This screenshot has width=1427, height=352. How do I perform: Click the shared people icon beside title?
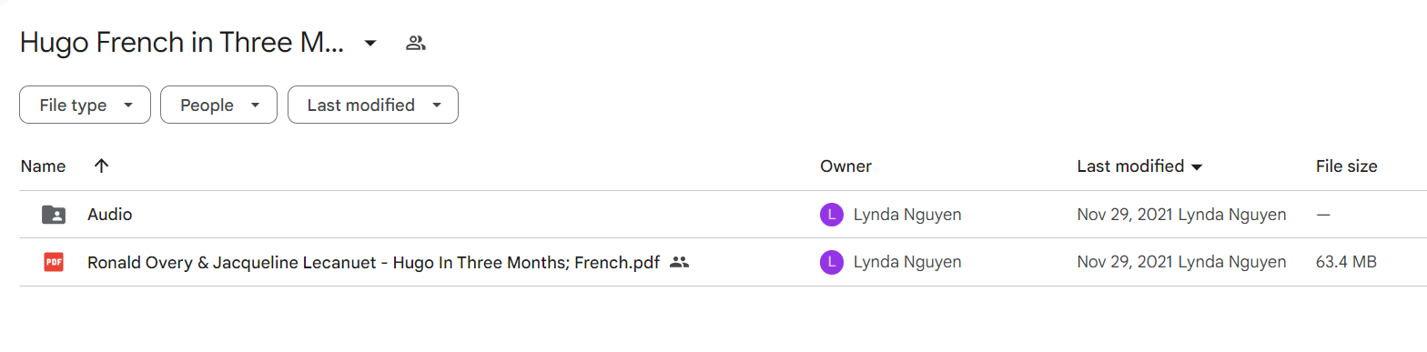coord(416,43)
